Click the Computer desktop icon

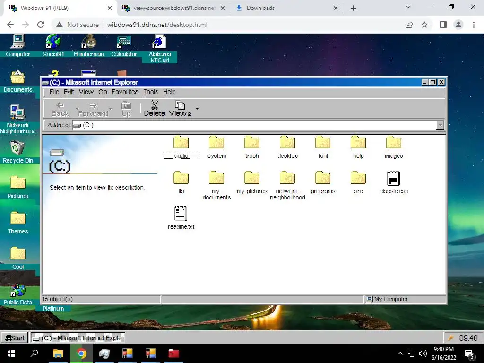[17, 46]
